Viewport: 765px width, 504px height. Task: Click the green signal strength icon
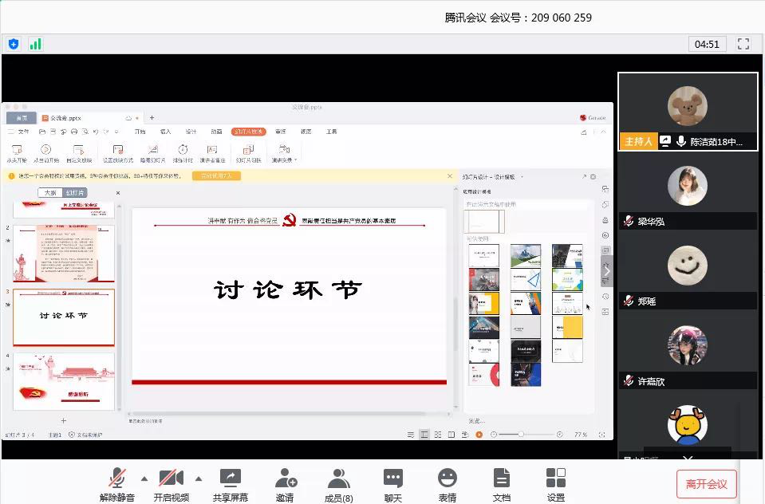35,44
